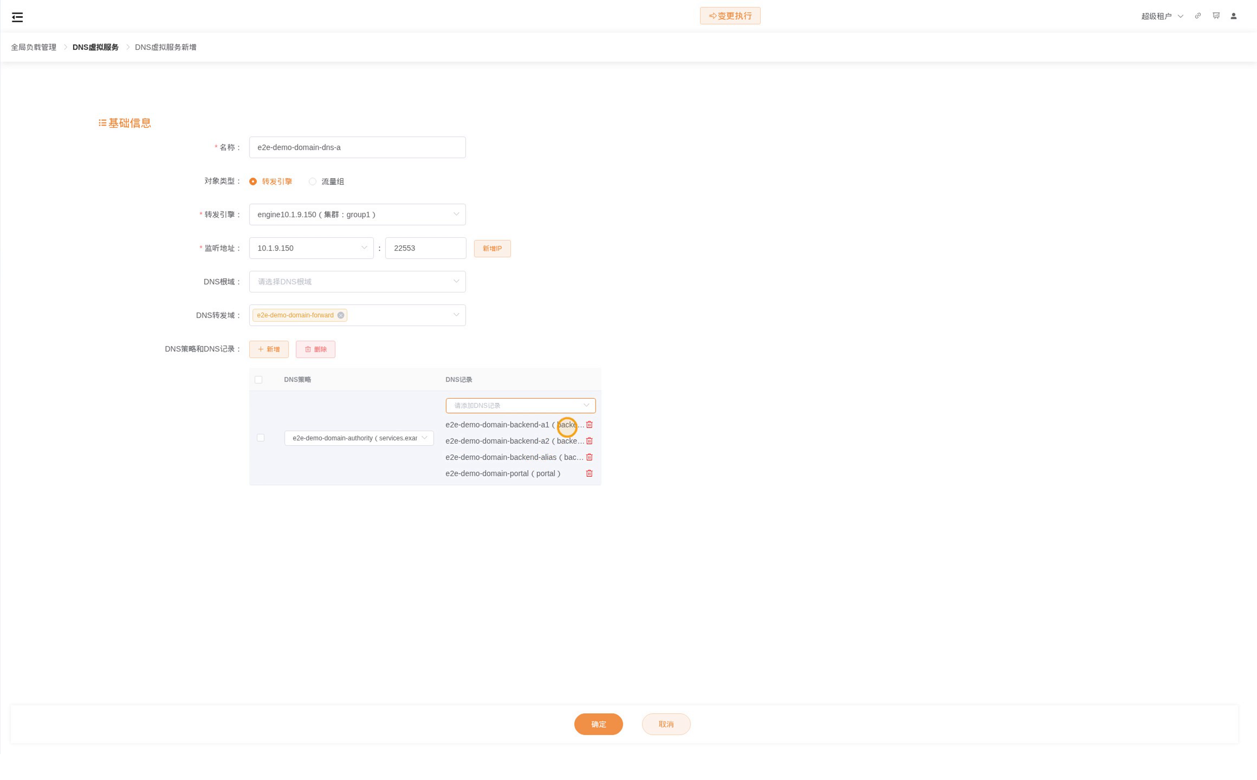Delete the e2e-demo-domain-backend-a1 DNS record
Screen dimensions: 1257x780
pos(589,425)
